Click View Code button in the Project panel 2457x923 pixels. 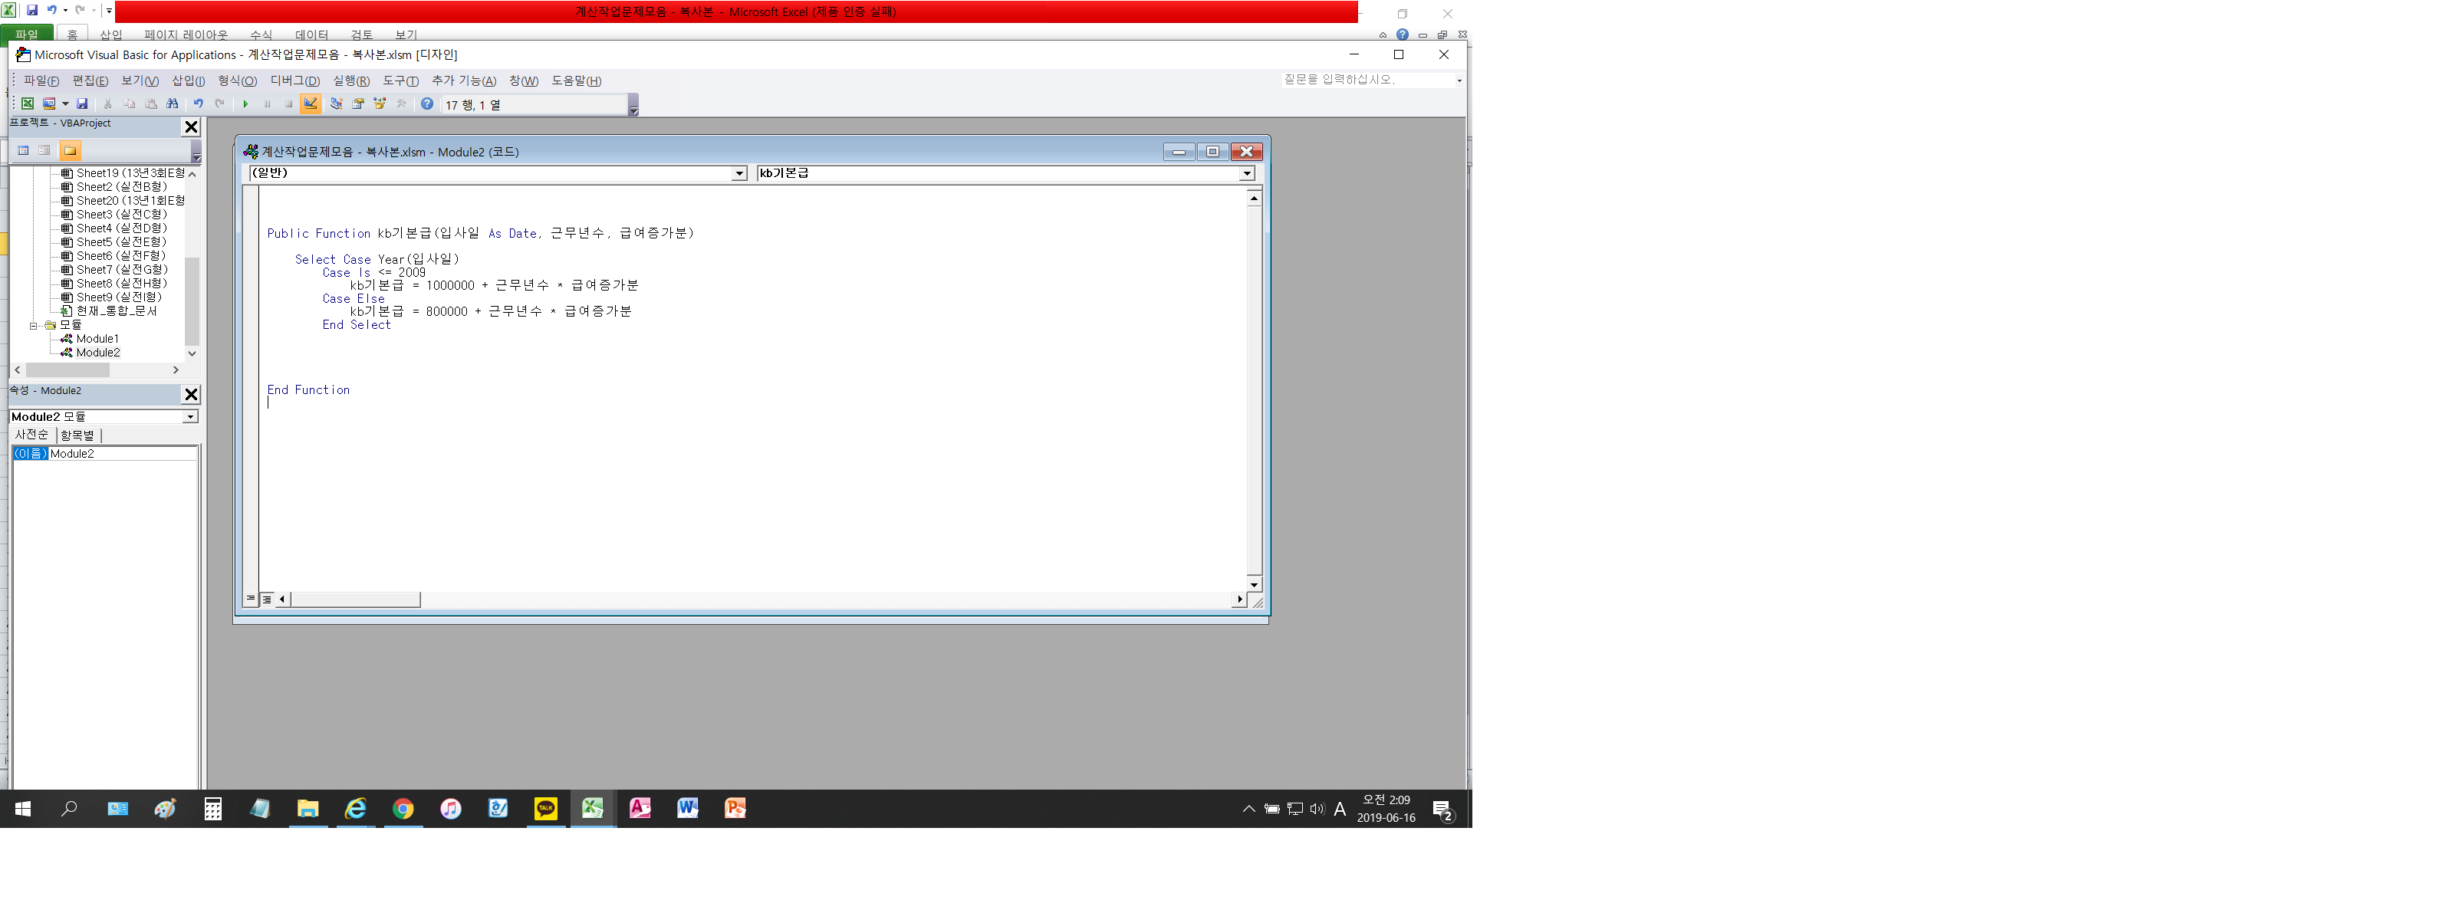[24, 151]
